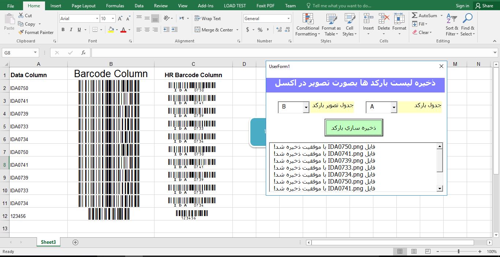The height and width of the screenshot is (257, 500).
Task: Click the Paste clipboard icon
Action: tap(9, 19)
